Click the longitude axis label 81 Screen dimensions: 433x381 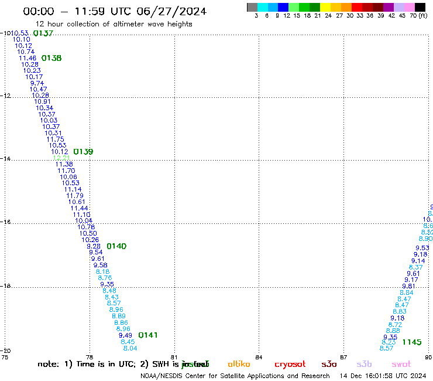174,357
